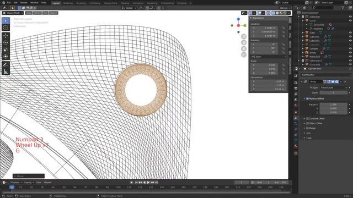
Task: Select the 3D Cursor tool
Action: coord(6,28)
